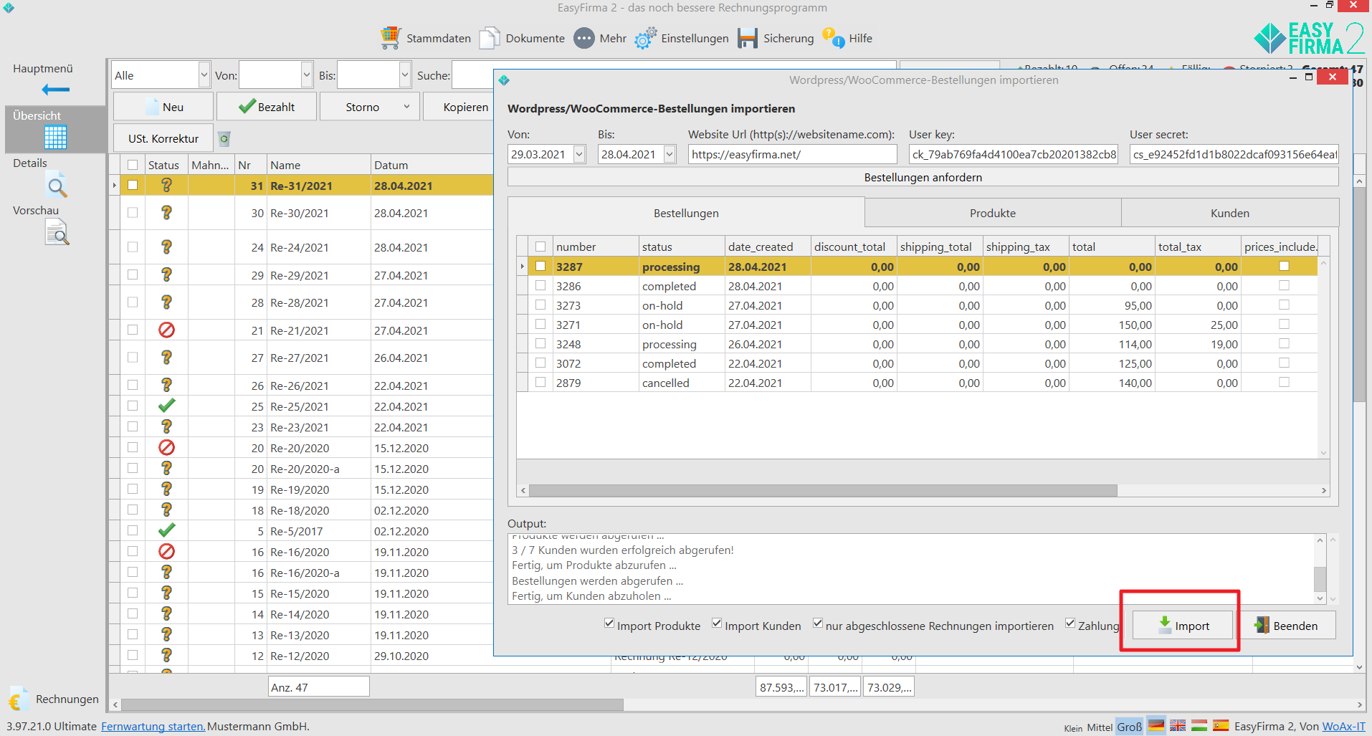Open the Hilfe question icon
Image resolution: width=1372 pixels, height=736 pixels.
coord(833,38)
